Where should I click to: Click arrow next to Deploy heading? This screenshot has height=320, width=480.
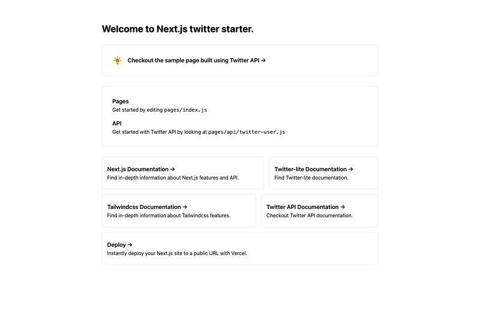pos(130,245)
